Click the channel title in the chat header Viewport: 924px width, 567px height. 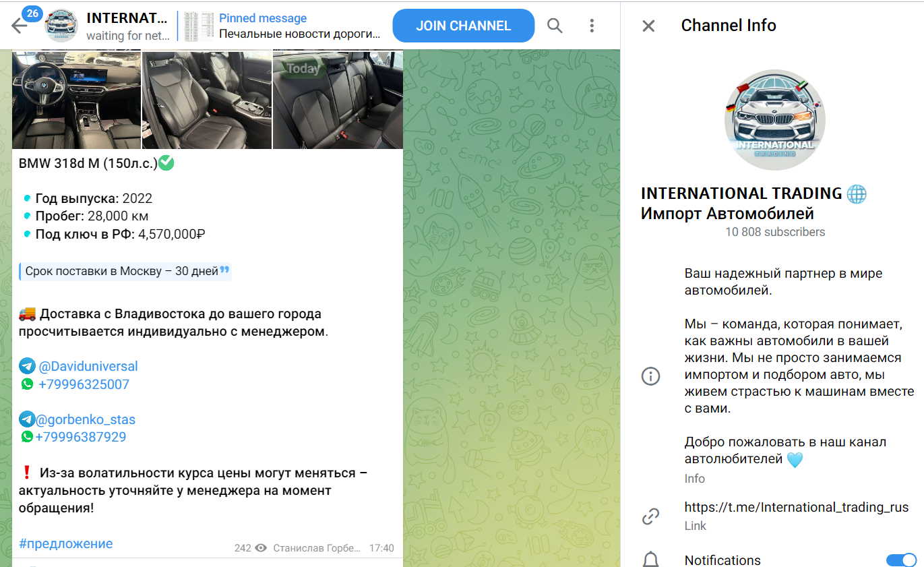(x=127, y=18)
